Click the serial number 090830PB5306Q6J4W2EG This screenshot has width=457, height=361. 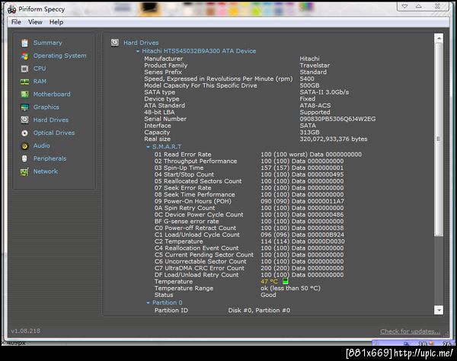(337, 119)
